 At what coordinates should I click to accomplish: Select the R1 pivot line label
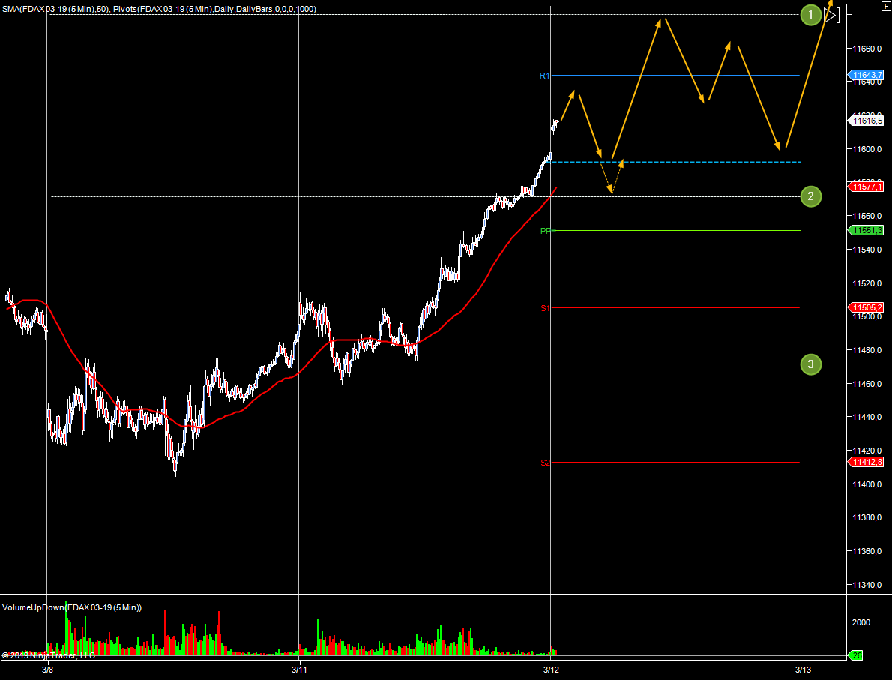click(545, 76)
